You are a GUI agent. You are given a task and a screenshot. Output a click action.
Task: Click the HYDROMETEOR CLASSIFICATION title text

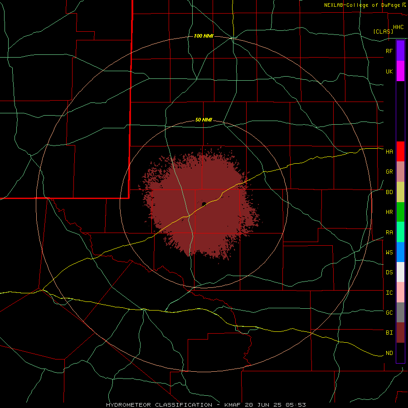[x=159, y=405]
